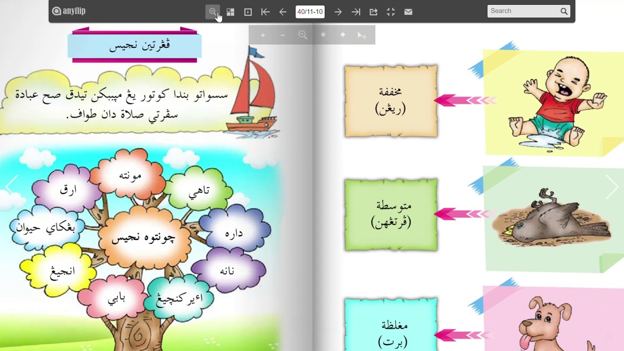Image resolution: width=624 pixels, height=351 pixels.
Task: Click the cloud labeled نانه
Action: click(228, 271)
